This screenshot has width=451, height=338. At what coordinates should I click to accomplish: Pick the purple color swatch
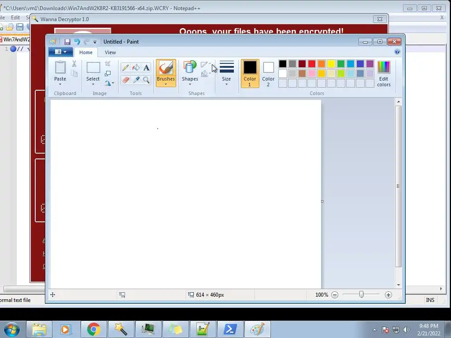tap(370, 64)
